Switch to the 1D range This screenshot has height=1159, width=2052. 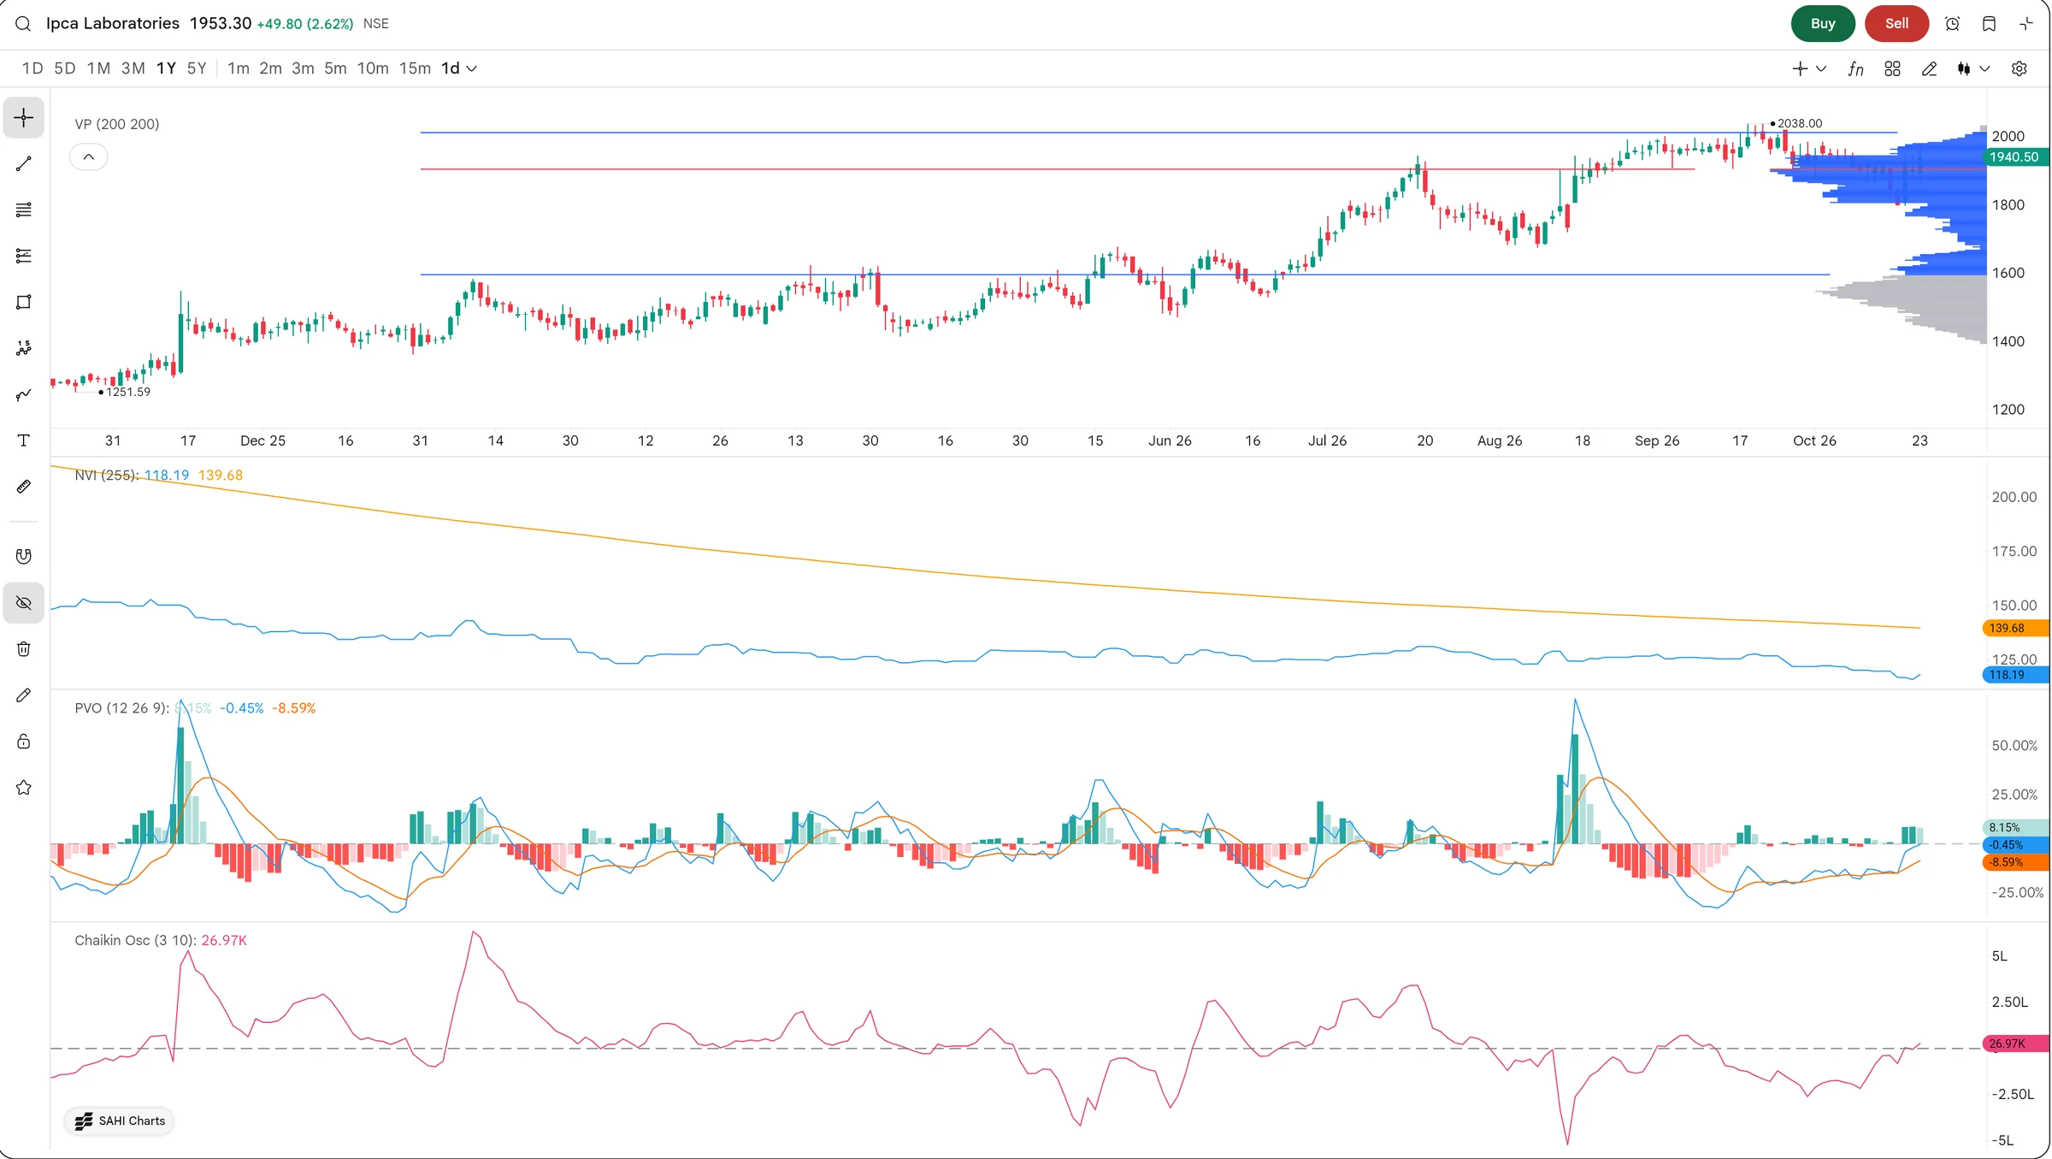click(x=32, y=68)
